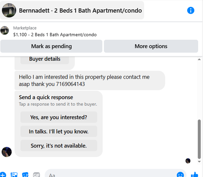Open More options for the listing

[151, 46]
